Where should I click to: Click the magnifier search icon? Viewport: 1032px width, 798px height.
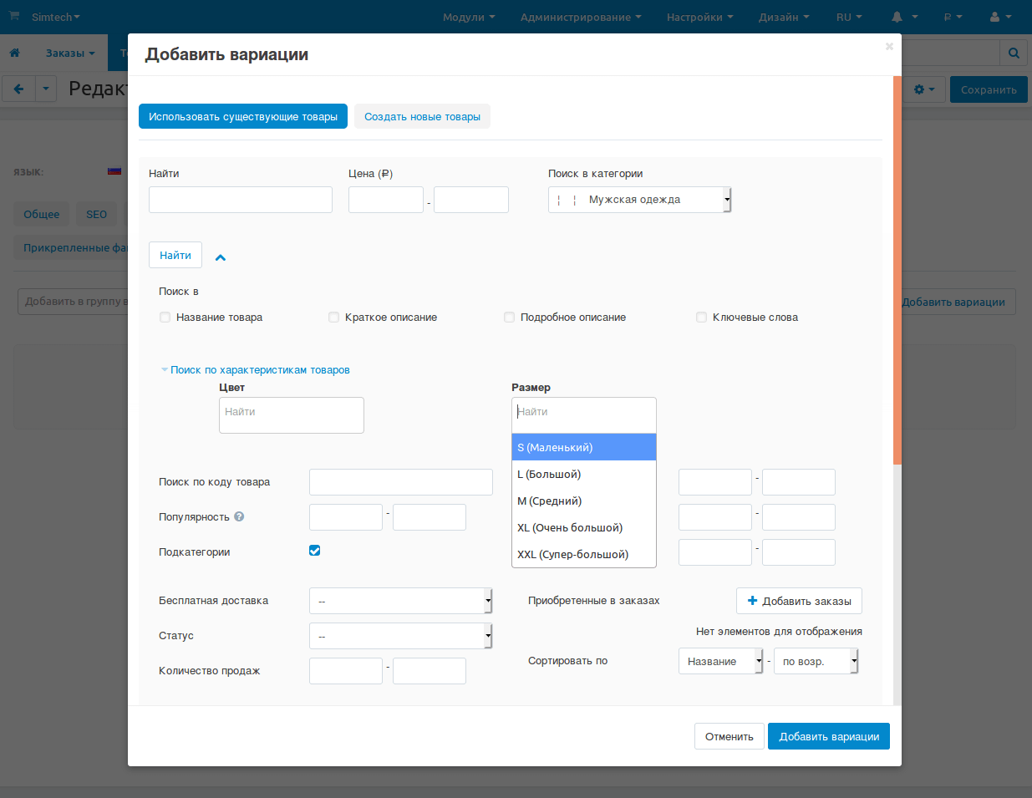tap(1014, 53)
